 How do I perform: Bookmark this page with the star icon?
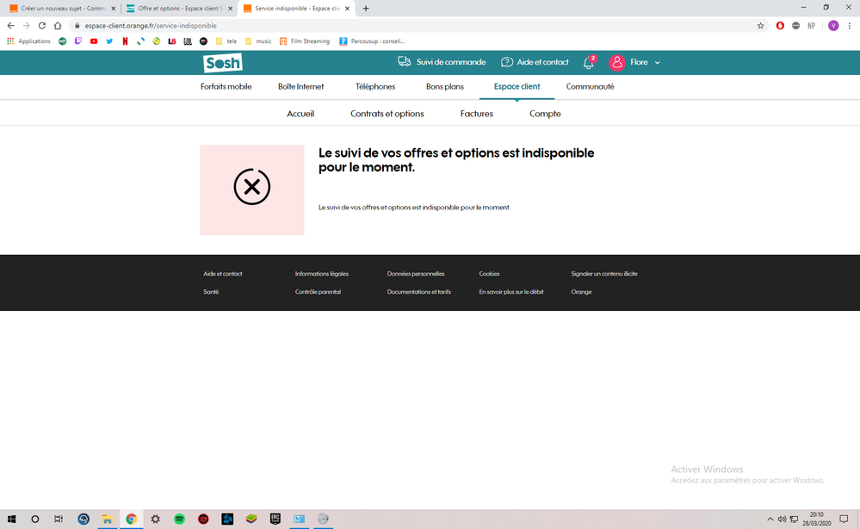click(x=760, y=26)
